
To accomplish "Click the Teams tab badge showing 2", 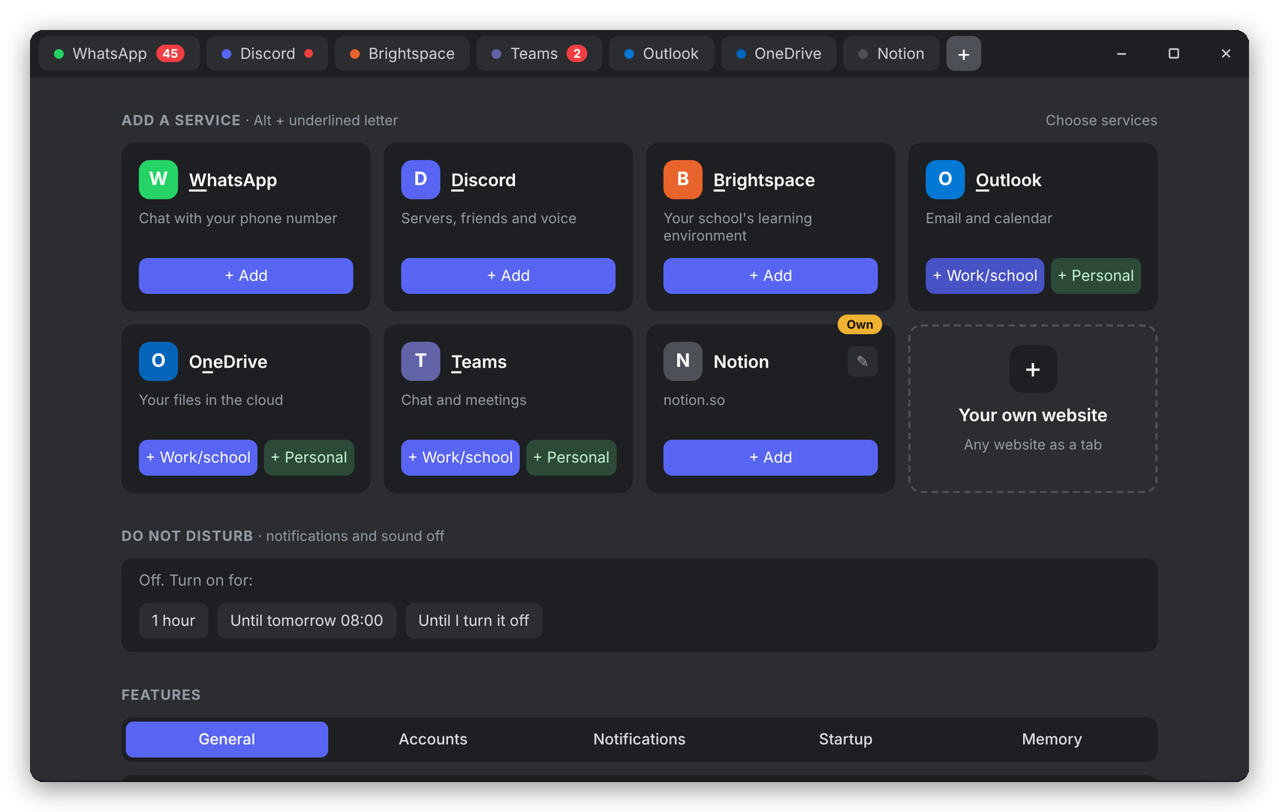I will 576,54.
